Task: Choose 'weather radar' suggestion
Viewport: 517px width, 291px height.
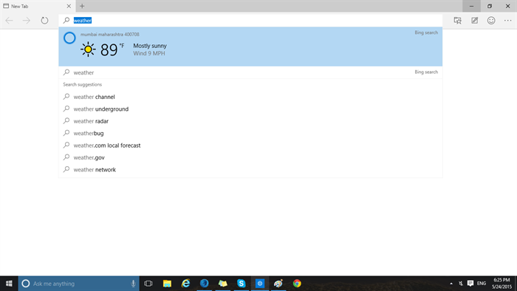Action: pos(250,121)
